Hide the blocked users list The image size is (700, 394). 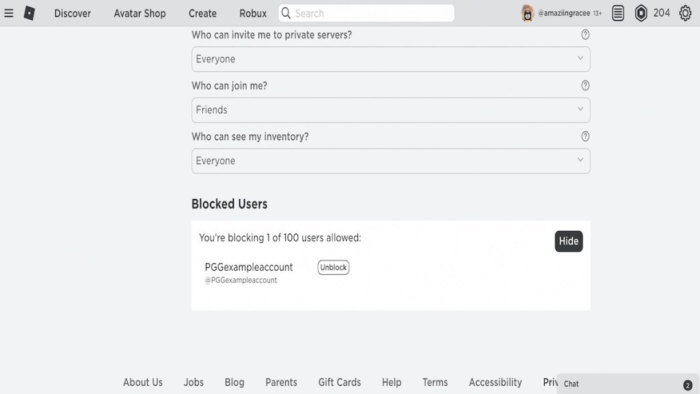coord(568,241)
